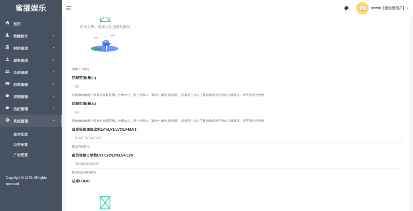
Task: Click the 会员等级佣金比例 input field
Action: coord(237,138)
